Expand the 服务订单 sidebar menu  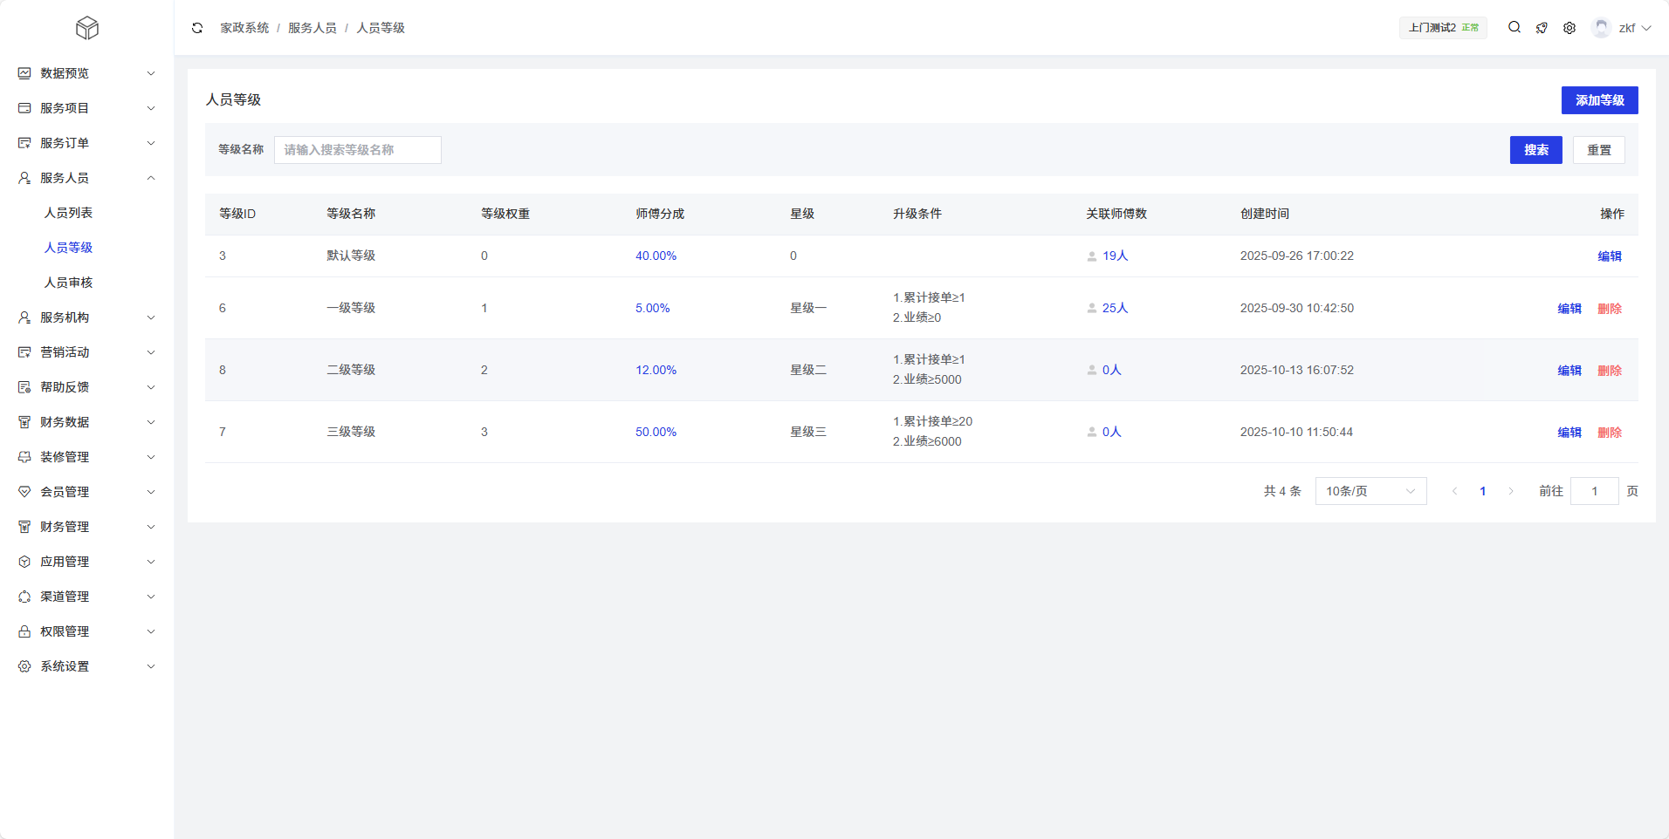[x=86, y=143]
